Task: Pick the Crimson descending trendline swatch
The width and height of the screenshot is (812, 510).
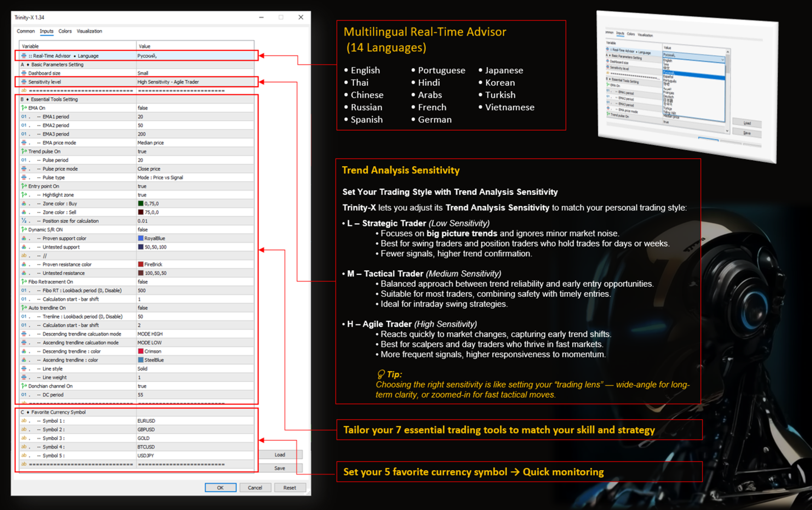Action: 141,351
